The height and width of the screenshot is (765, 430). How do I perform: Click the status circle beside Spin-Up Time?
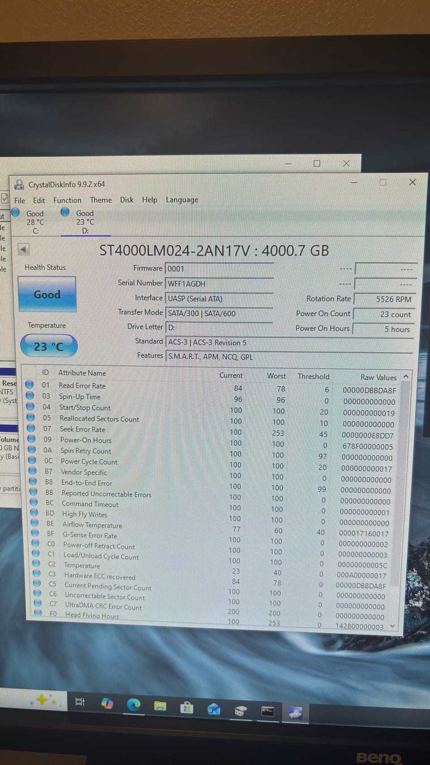coord(30,395)
